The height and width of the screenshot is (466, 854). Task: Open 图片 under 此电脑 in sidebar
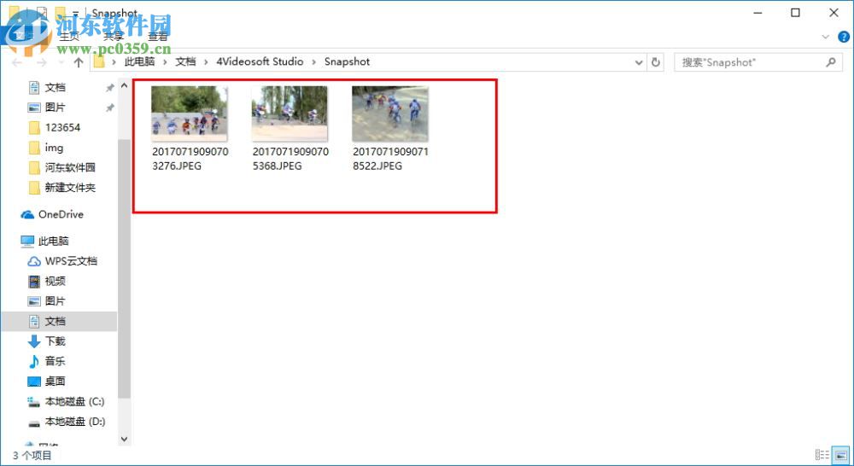[x=55, y=301]
